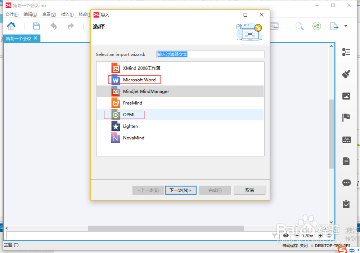Open the 文件(F) menu
This screenshot has height=253, width=360.
12,14
